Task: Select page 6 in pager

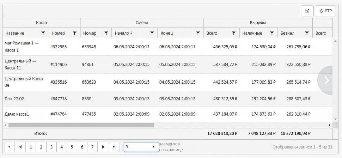Action: 82,147
